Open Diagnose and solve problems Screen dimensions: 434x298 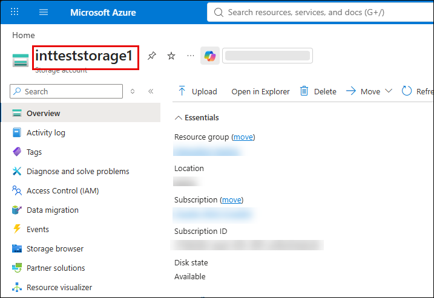tap(77, 172)
